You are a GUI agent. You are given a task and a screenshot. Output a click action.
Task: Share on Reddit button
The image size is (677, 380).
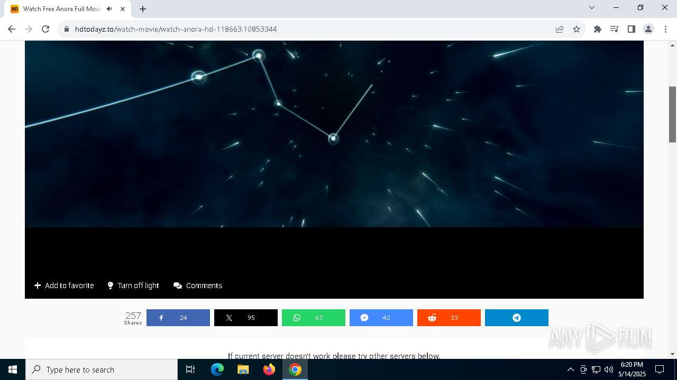pos(449,318)
